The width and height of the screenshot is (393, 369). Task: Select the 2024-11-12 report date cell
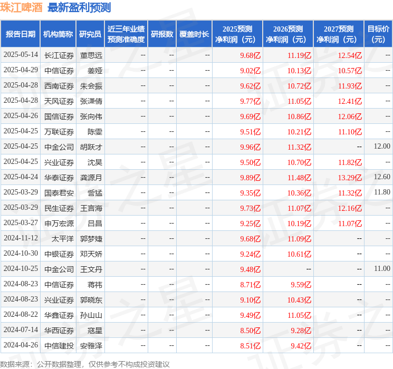click(21, 238)
